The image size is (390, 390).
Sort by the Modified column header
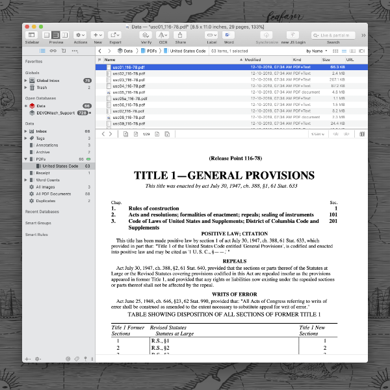(x=268, y=60)
